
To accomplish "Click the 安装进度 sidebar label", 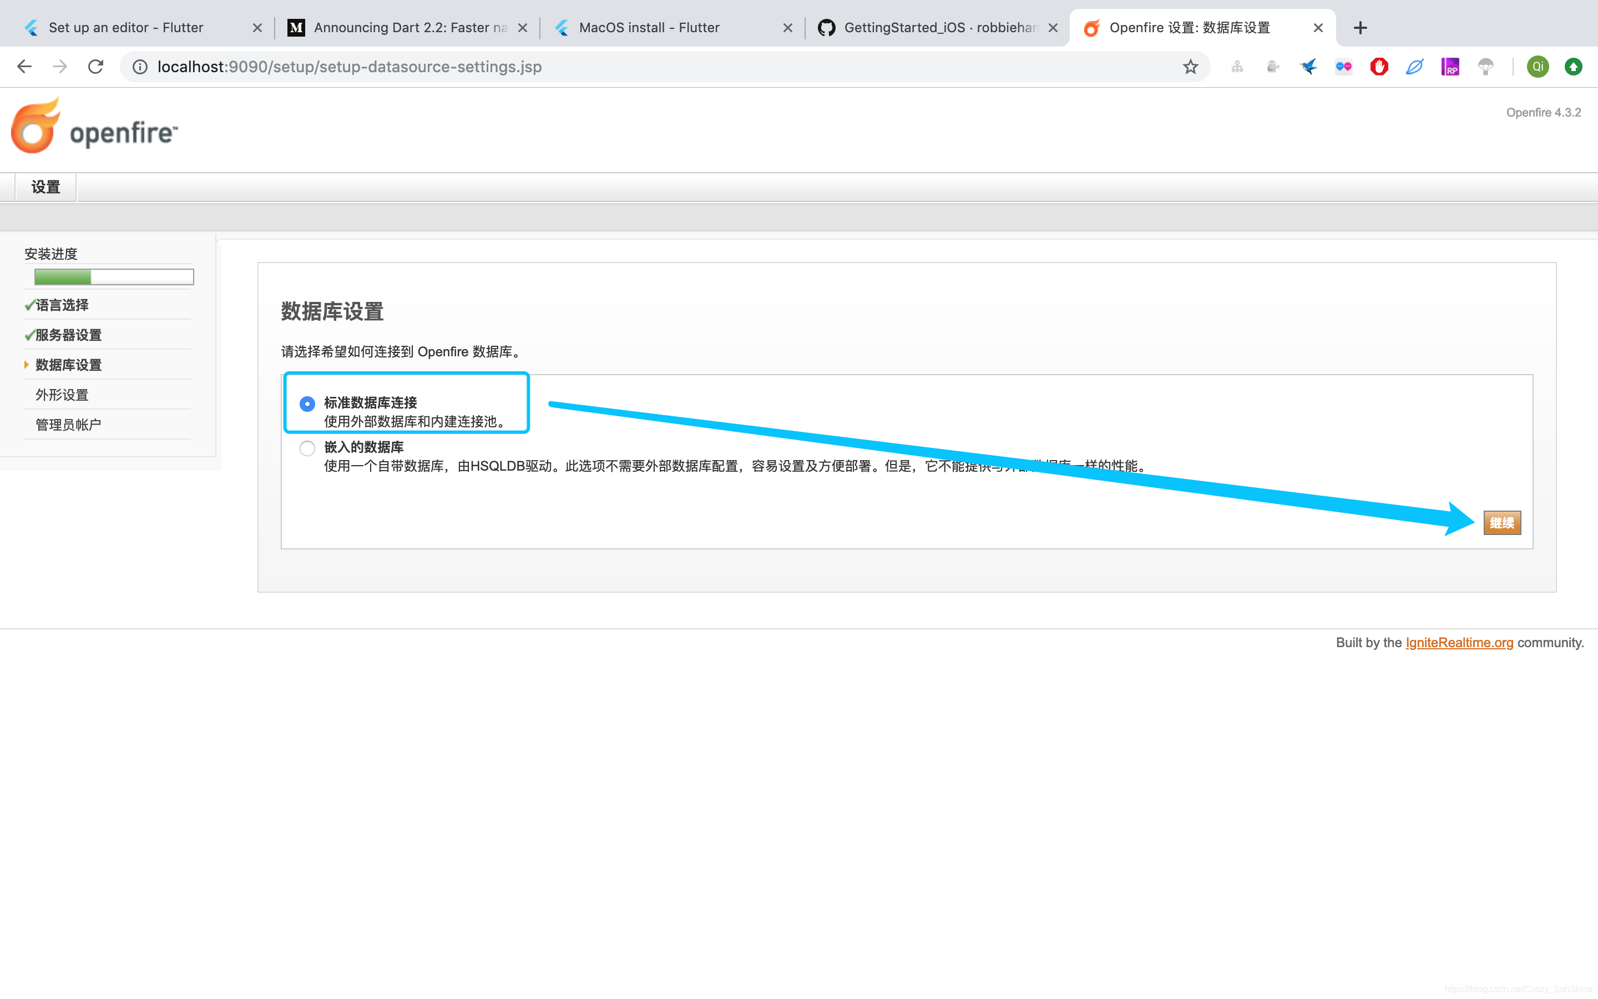I will (x=51, y=254).
